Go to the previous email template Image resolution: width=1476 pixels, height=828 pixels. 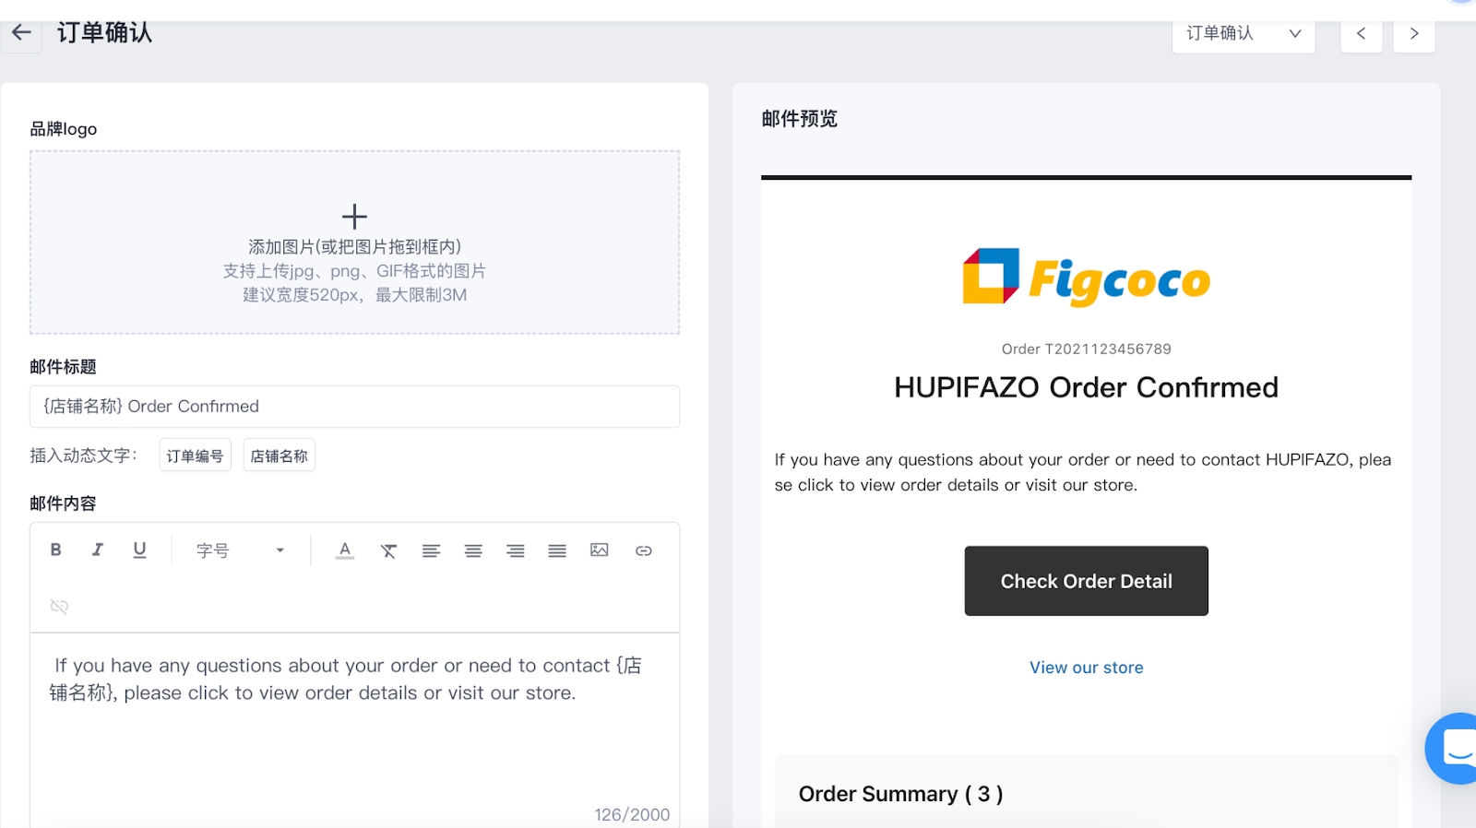pyautogui.click(x=1361, y=34)
